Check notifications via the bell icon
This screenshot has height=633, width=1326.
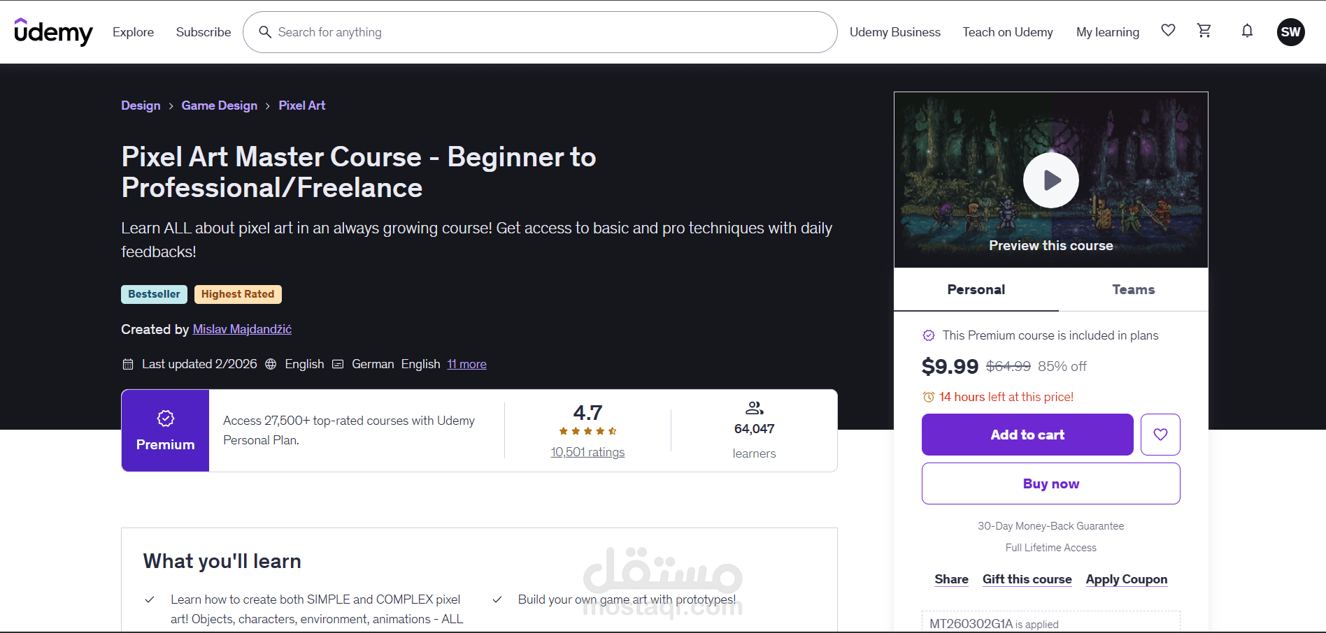pos(1247,31)
